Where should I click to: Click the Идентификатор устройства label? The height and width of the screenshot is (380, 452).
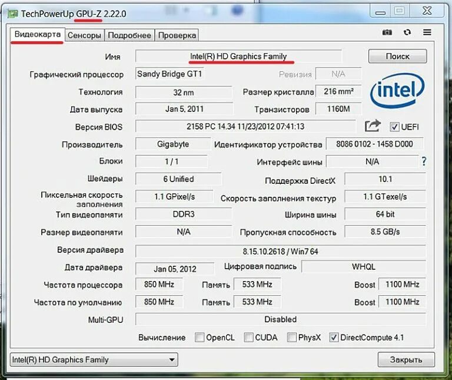[268, 144]
